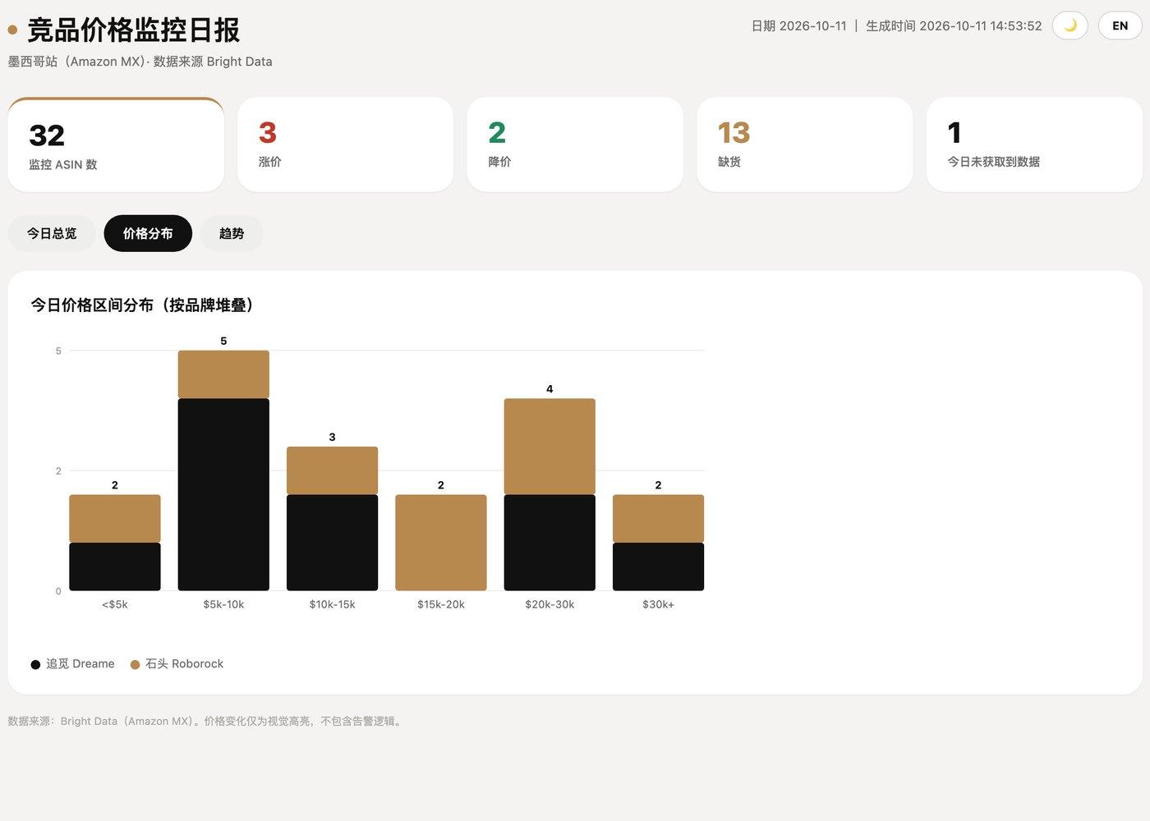Click the $5k-10k axis label
1150x821 pixels.
(x=223, y=604)
